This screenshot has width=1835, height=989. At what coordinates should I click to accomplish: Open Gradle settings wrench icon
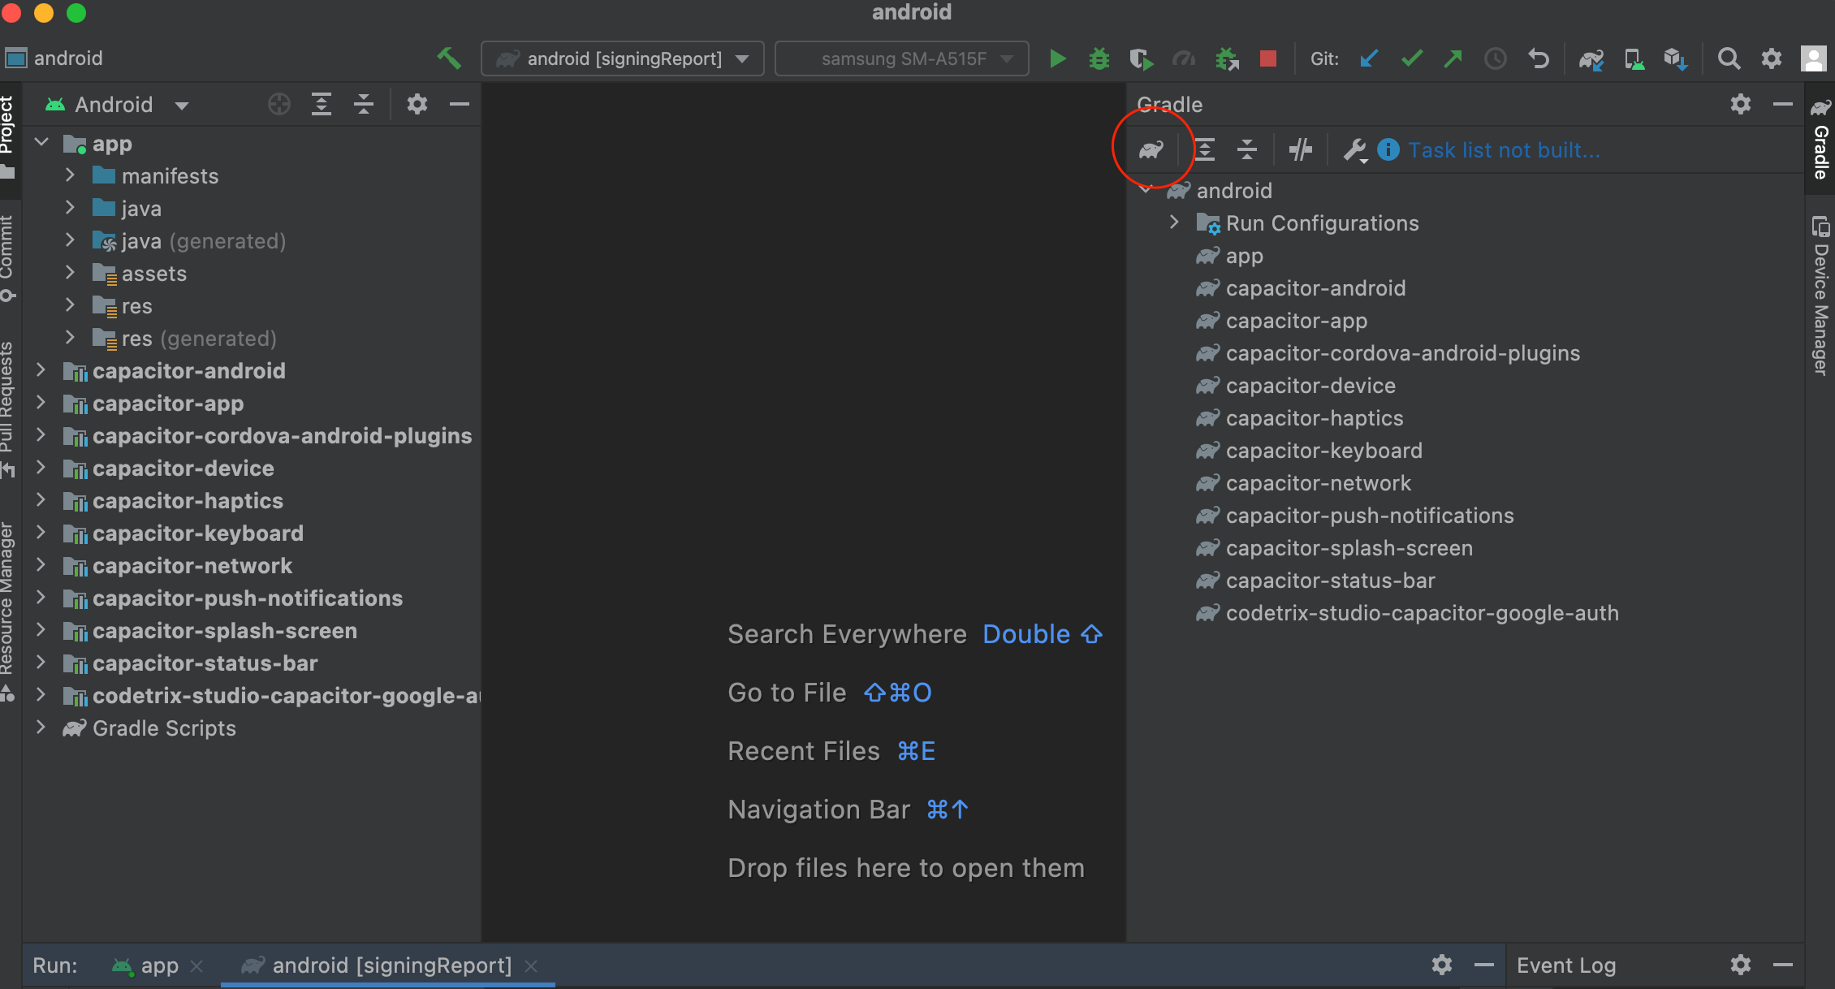(x=1354, y=150)
